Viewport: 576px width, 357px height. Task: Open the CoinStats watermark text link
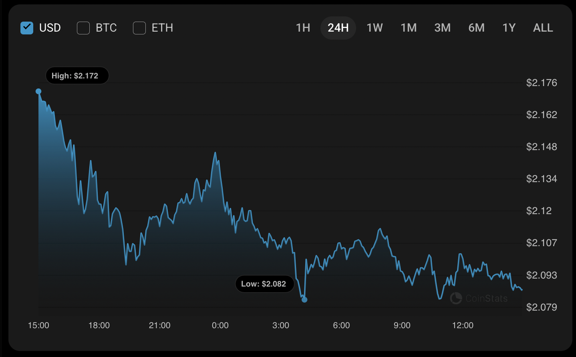[486, 299]
